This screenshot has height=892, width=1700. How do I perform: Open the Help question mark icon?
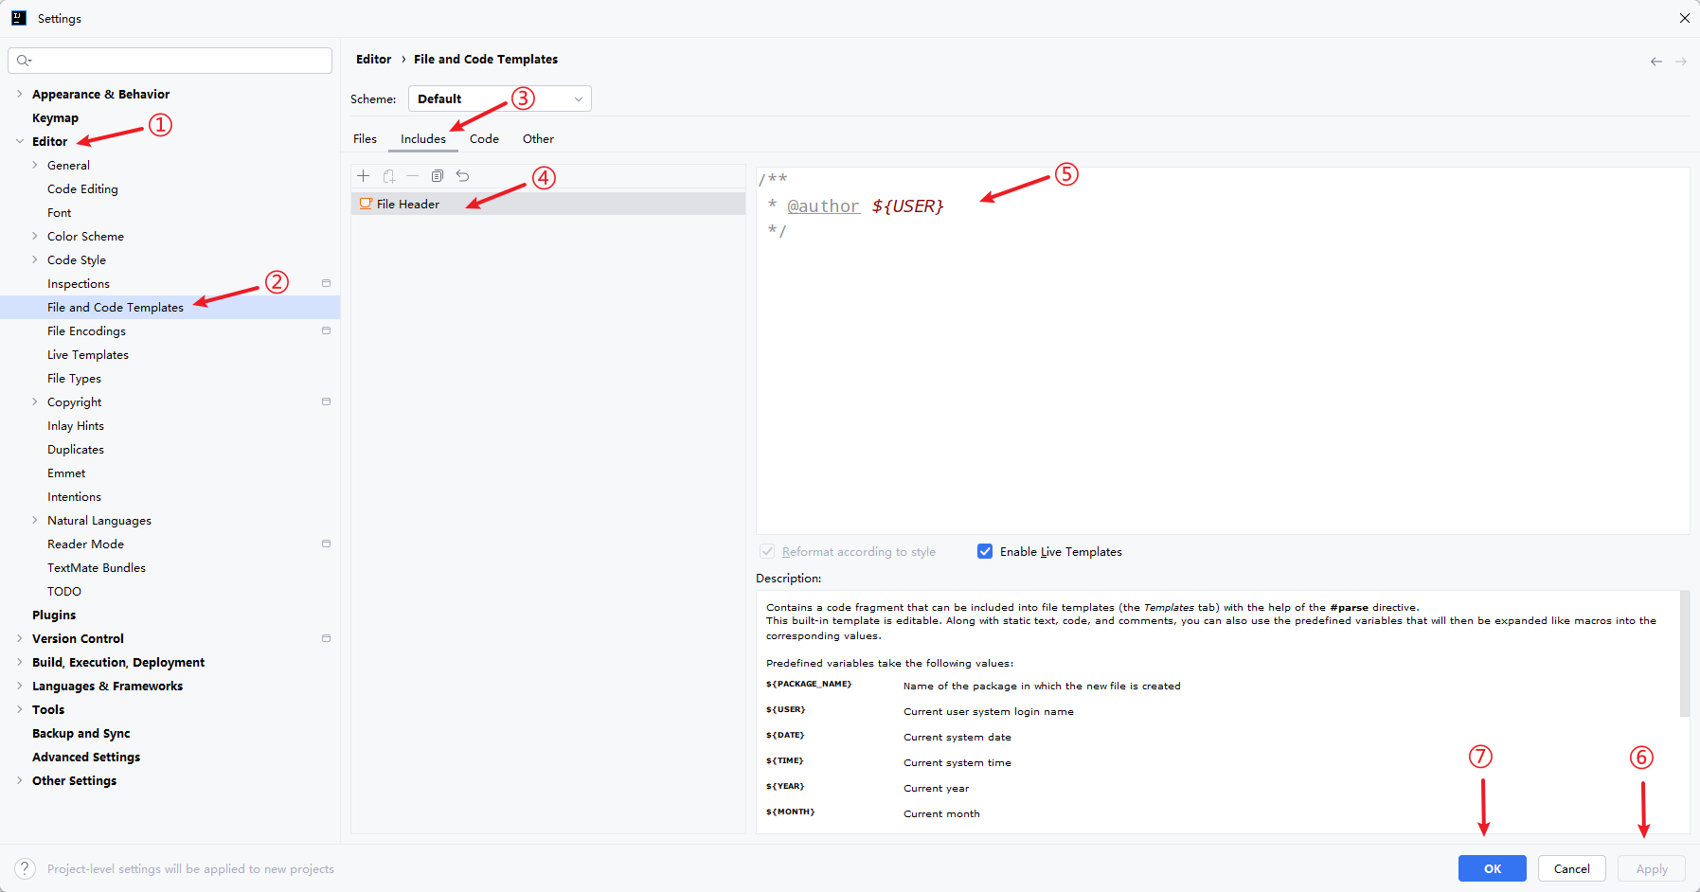[x=26, y=868]
